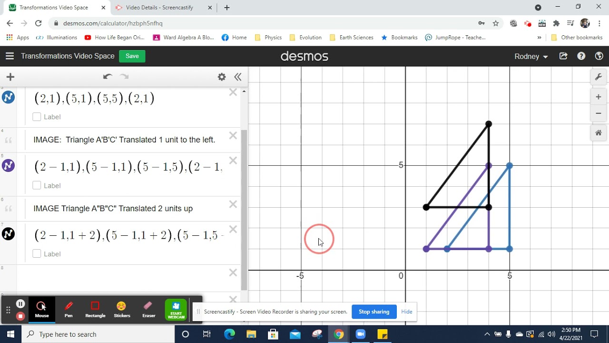Select the Screencastify Eraser tool
The height and width of the screenshot is (343, 609).
click(148, 309)
